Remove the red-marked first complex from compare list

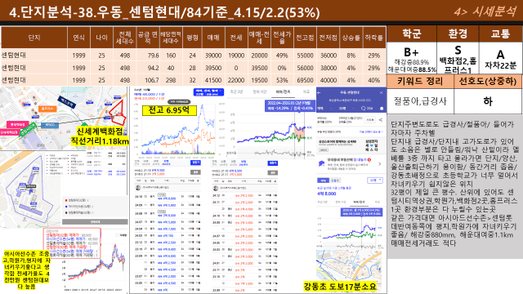[x=87, y=200]
